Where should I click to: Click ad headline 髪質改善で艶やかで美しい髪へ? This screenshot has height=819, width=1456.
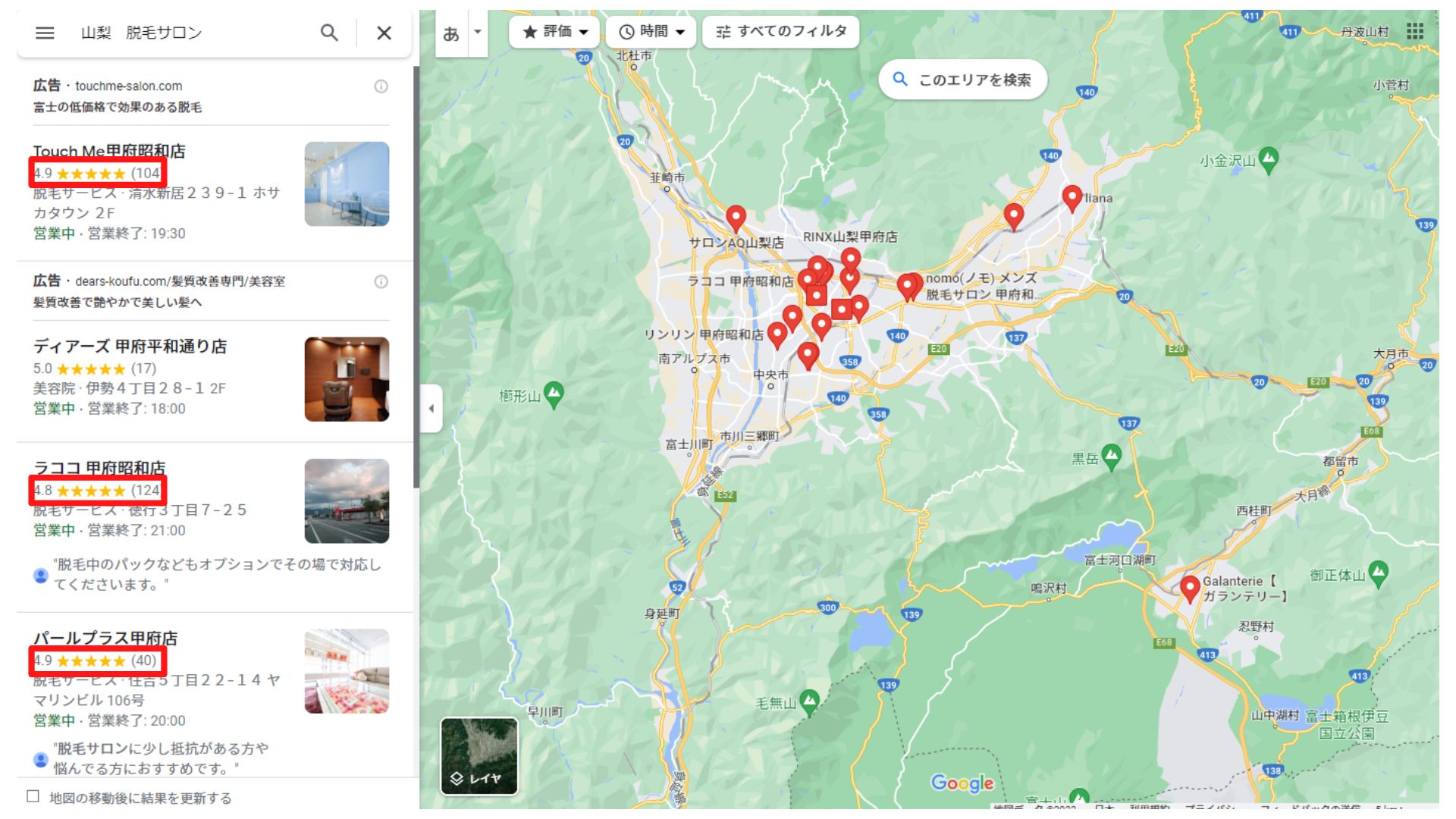click(118, 303)
